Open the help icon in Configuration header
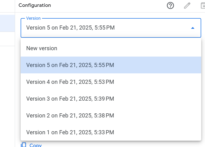The image size is (205, 147). tap(170, 5)
